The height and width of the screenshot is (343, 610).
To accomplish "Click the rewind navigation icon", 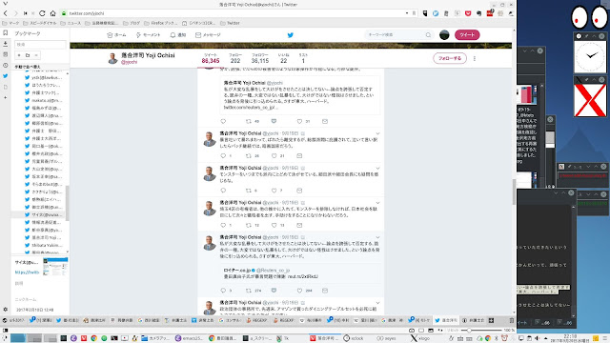I will click(26, 13).
